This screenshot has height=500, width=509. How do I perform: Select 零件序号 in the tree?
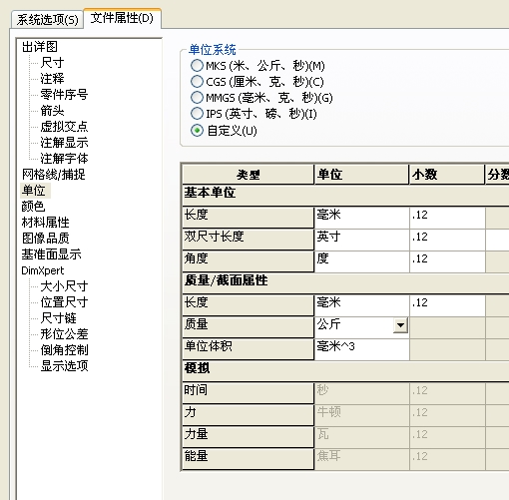pyautogui.click(x=64, y=95)
